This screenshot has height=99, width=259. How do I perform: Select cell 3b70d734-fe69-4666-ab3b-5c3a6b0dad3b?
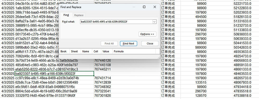tap(54, 60)
